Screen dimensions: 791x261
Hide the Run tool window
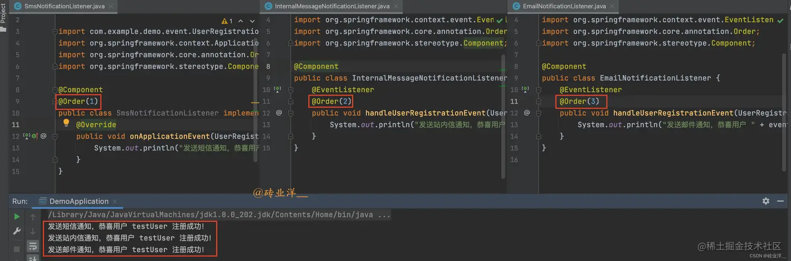click(x=781, y=201)
